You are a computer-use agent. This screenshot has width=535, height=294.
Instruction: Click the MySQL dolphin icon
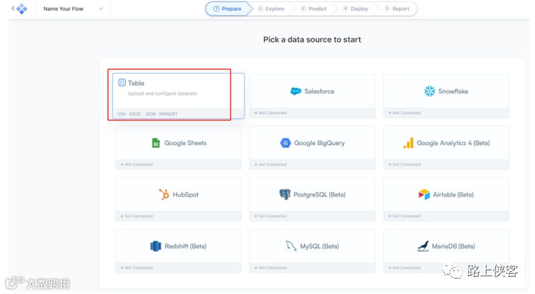click(x=291, y=246)
